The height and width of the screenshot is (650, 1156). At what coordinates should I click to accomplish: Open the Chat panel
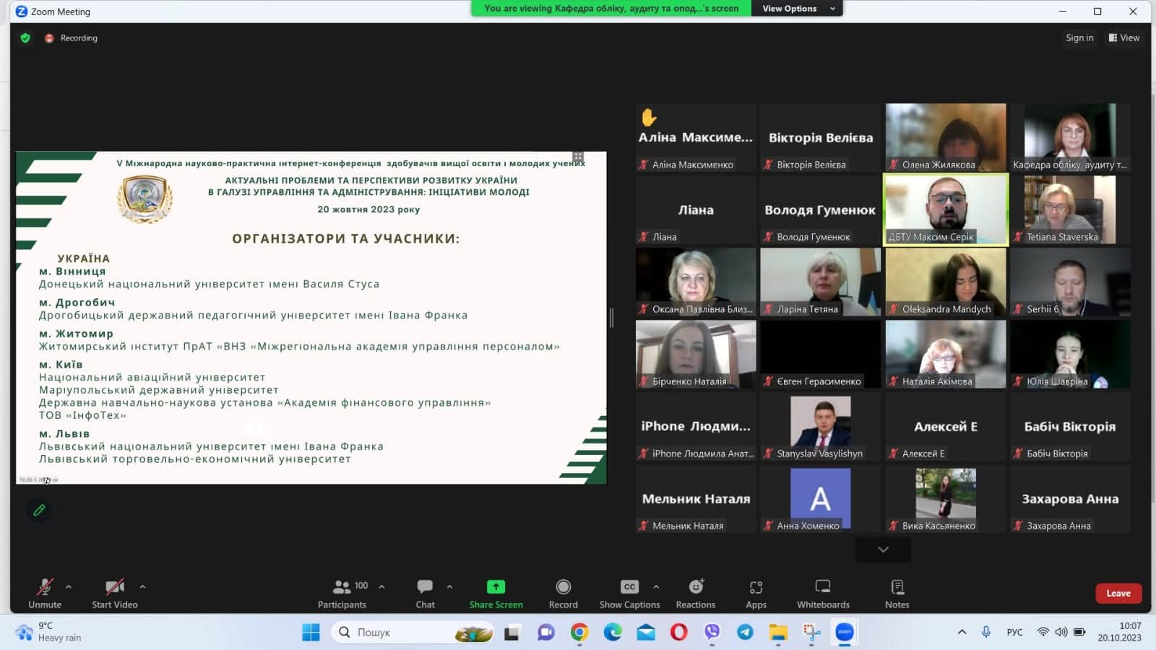[x=425, y=593]
